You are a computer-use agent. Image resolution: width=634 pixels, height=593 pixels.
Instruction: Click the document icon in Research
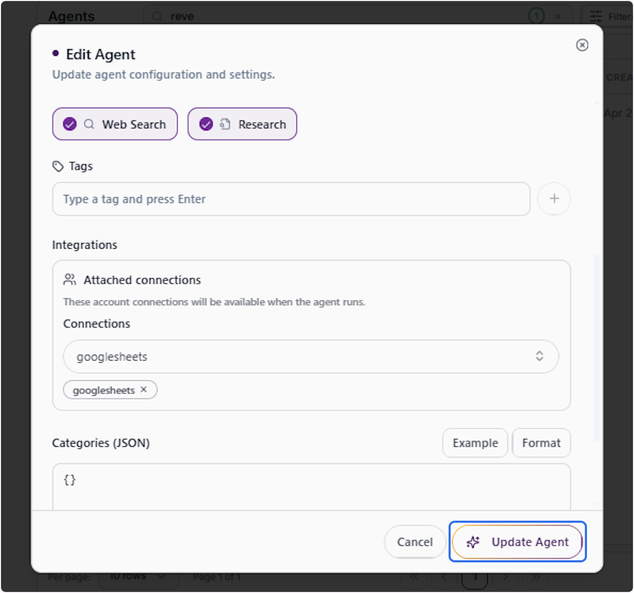tap(225, 124)
